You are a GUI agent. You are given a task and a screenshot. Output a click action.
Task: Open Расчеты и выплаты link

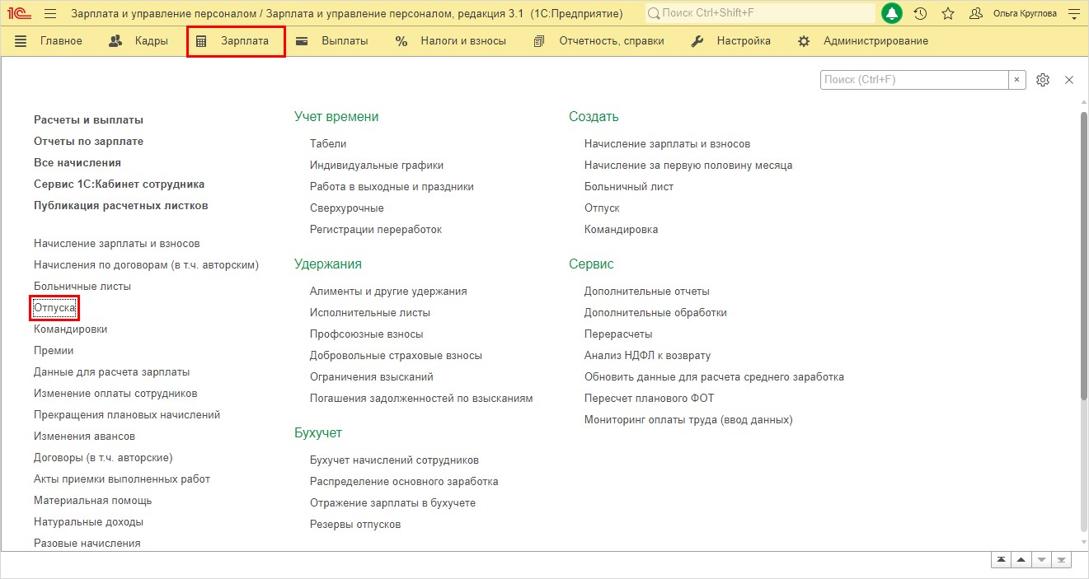88,119
